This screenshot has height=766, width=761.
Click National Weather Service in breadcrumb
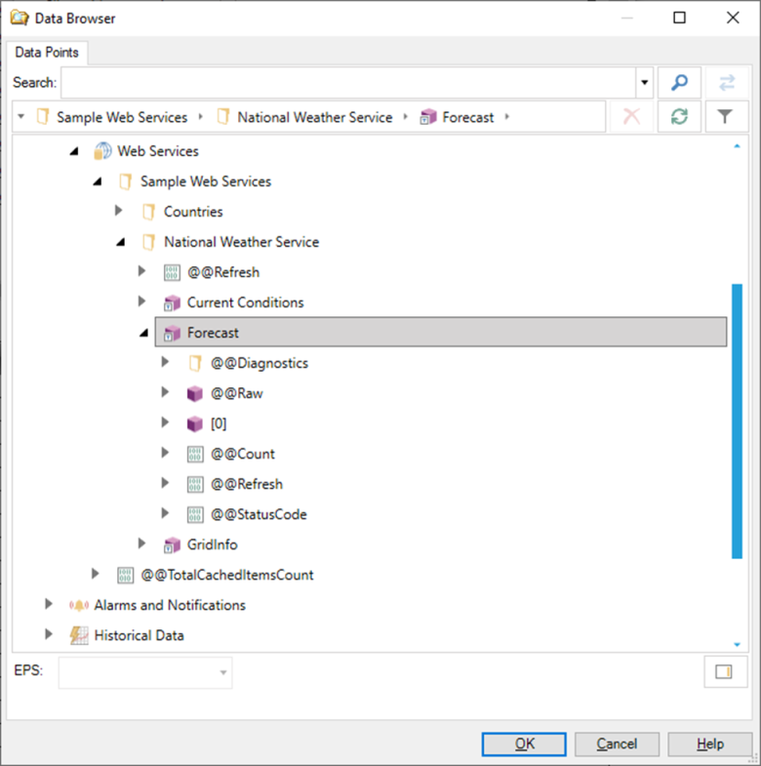pyautogui.click(x=314, y=117)
